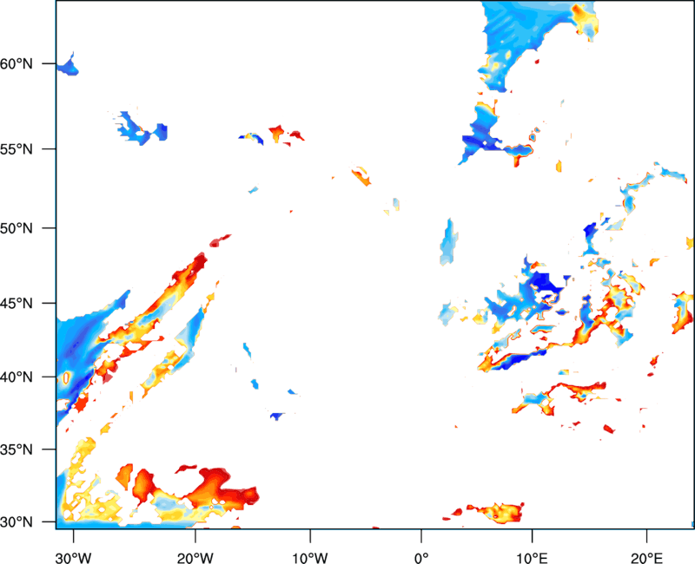
Task: Click the 40°N latitude label
Action: pyautogui.click(x=17, y=377)
